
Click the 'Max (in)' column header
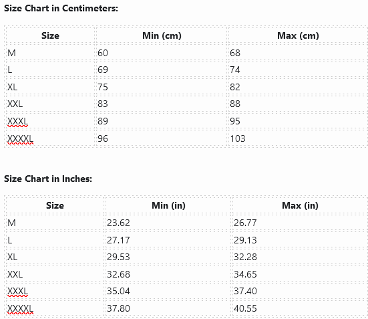tap(300, 206)
